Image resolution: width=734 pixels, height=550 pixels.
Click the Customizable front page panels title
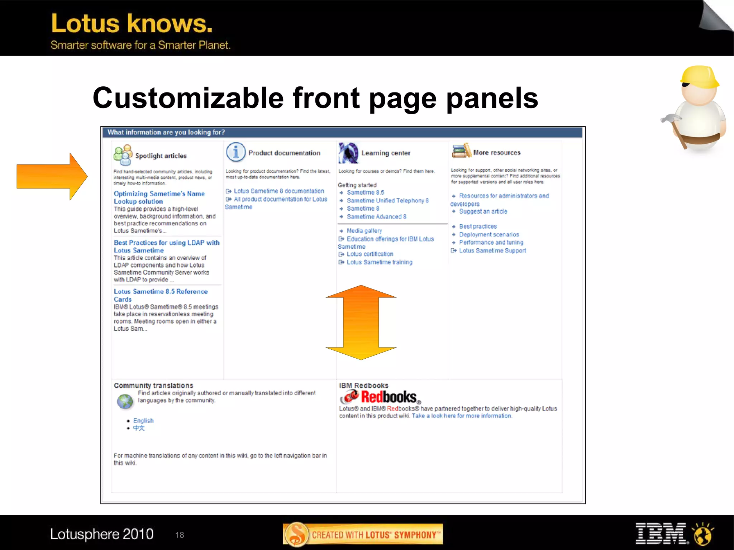[x=315, y=99]
